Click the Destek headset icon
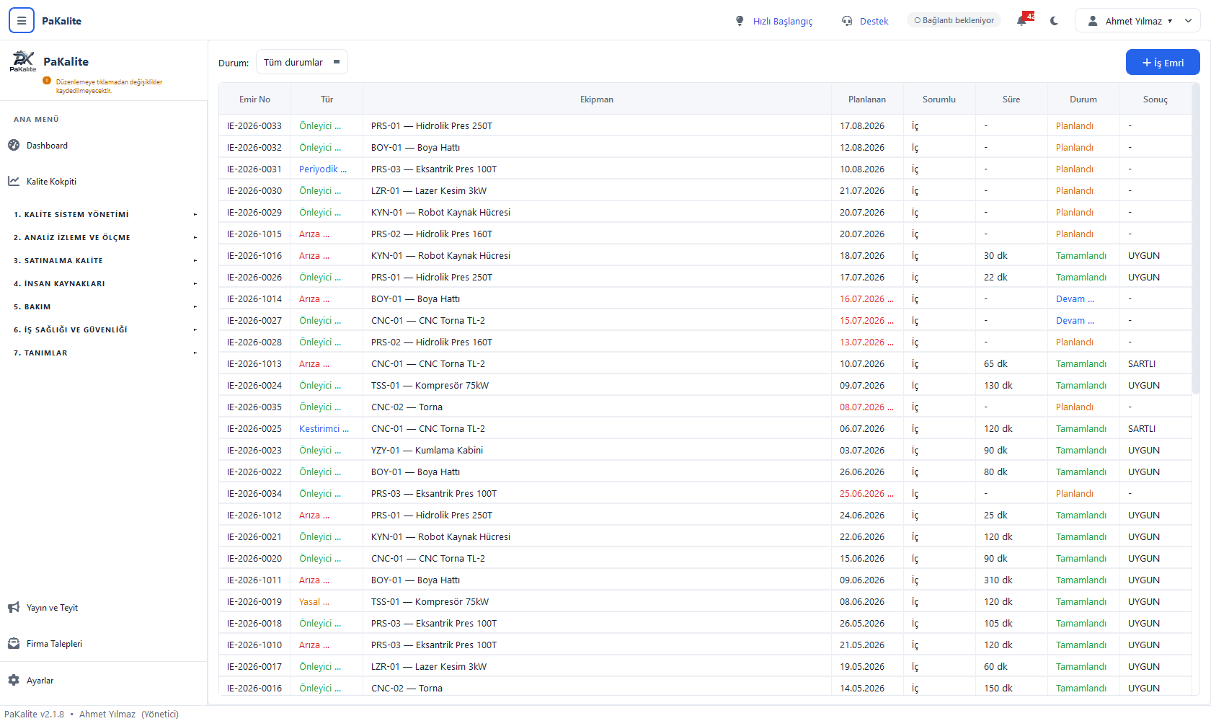 (x=847, y=21)
